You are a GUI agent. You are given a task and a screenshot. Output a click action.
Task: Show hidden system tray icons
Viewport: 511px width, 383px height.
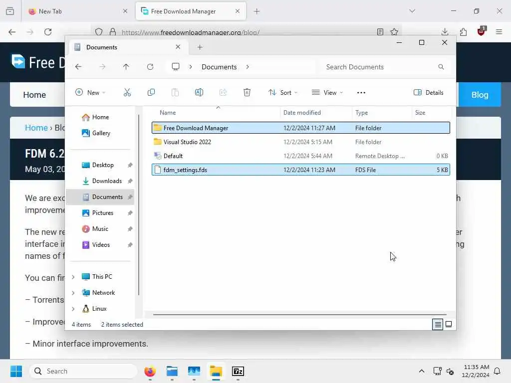coord(421,371)
